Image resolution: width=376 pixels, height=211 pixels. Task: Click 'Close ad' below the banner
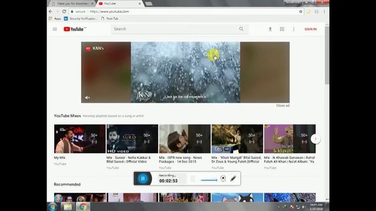point(283,105)
